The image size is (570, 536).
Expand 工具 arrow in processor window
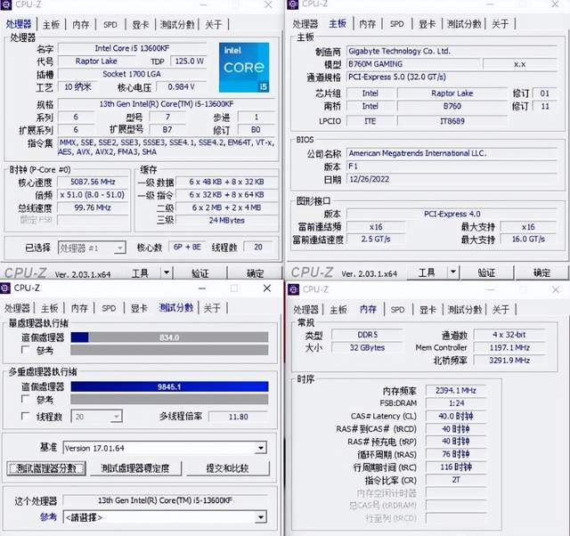[x=167, y=272]
